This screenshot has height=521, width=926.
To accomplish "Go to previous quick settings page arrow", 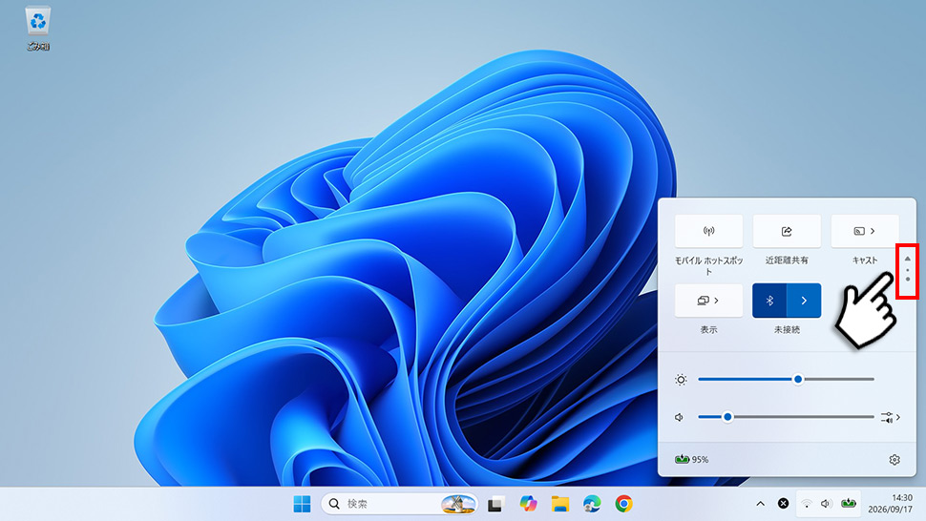I will point(908,259).
